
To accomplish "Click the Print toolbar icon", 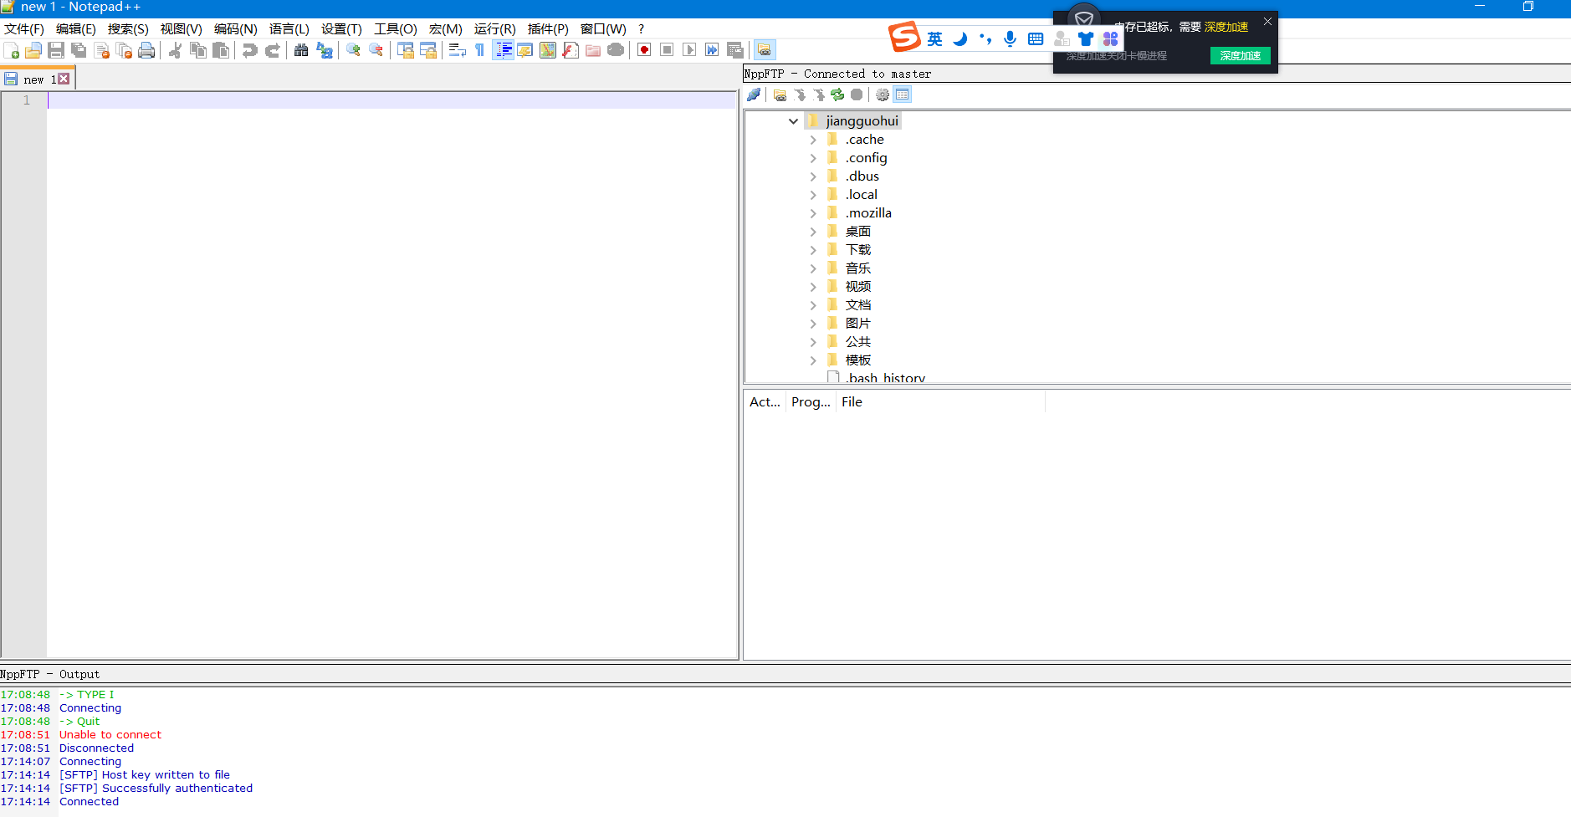I will [147, 50].
